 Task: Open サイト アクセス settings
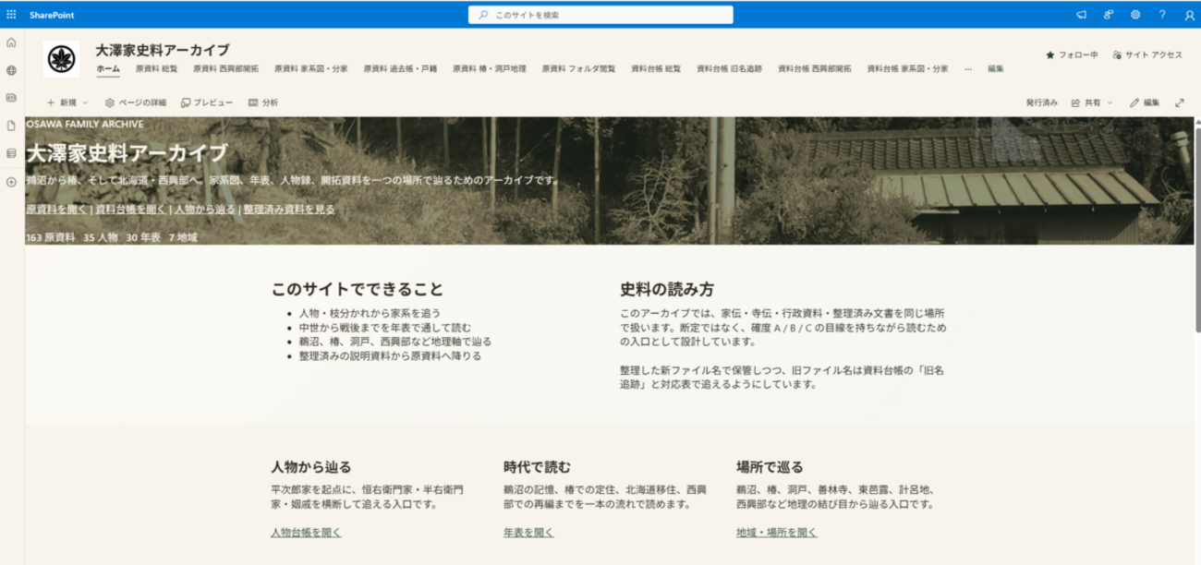pos(1147,55)
